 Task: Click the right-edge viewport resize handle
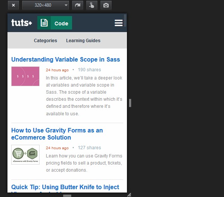click(x=130, y=103)
